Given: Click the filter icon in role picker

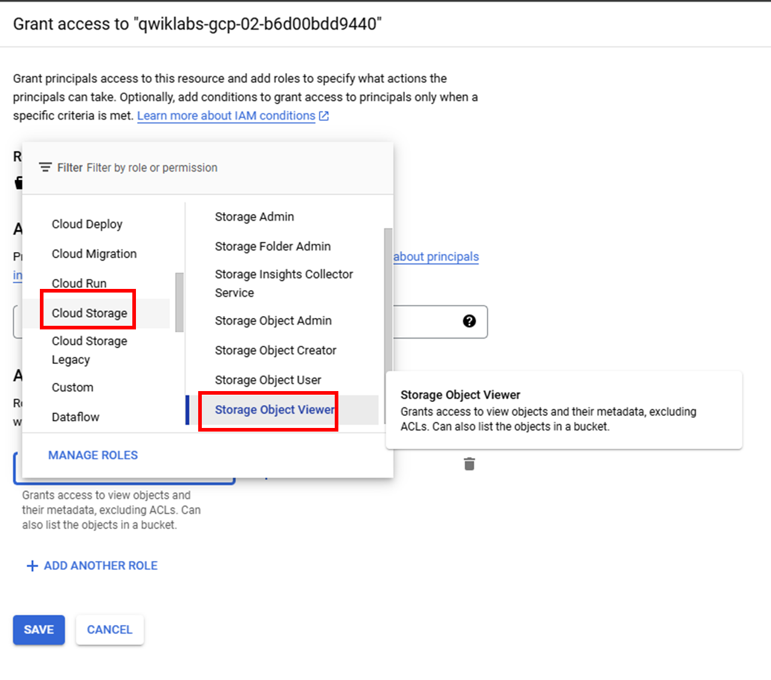Looking at the screenshot, I should [x=45, y=167].
